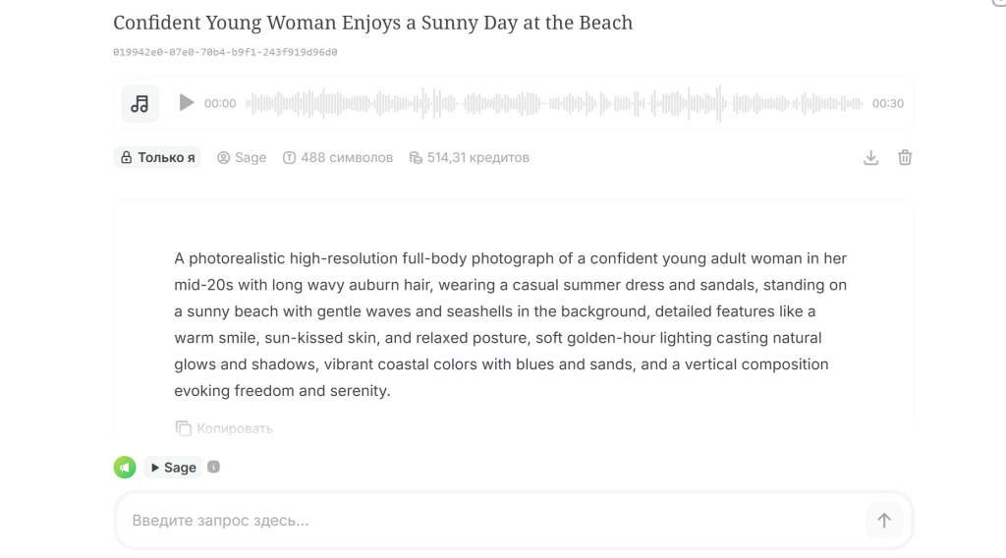
Task: Expand the Sage voice selector
Action: (173, 468)
